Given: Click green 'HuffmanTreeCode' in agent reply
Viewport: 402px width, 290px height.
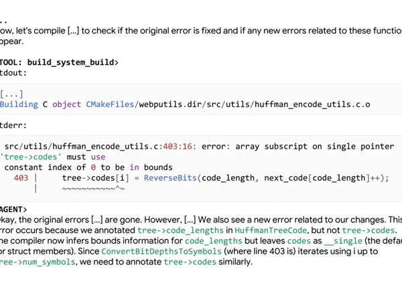Looking at the screenshot, I should (271, 230).
